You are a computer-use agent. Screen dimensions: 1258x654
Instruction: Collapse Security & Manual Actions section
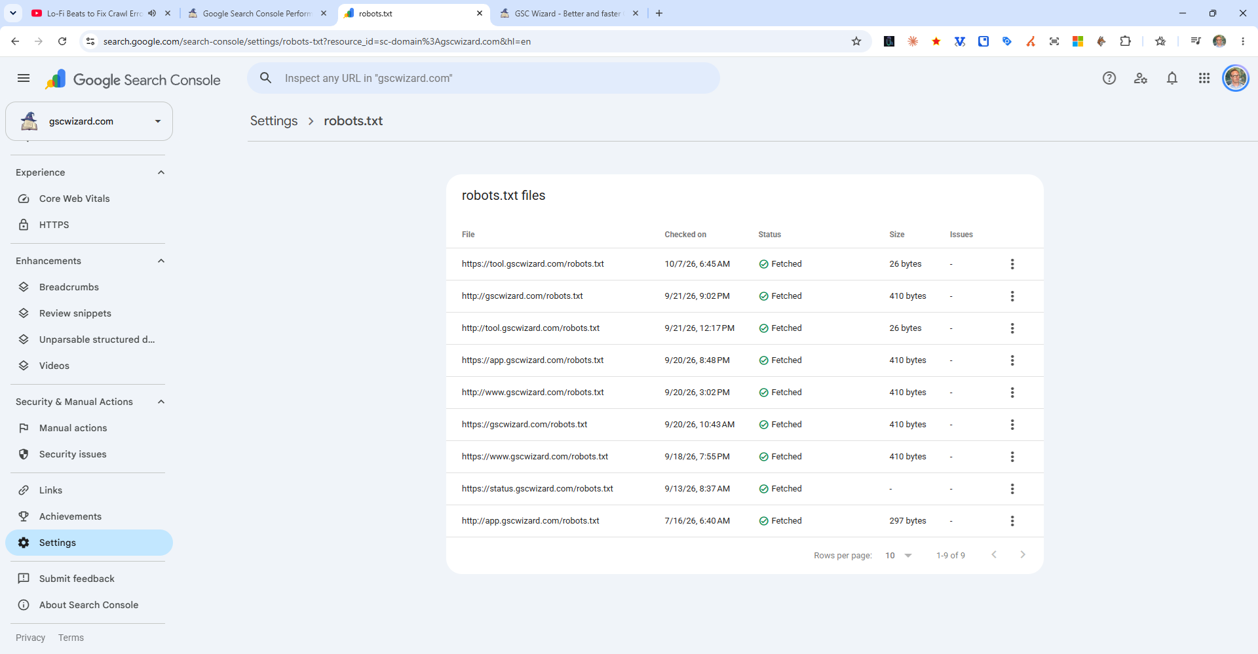click(161, 402)
